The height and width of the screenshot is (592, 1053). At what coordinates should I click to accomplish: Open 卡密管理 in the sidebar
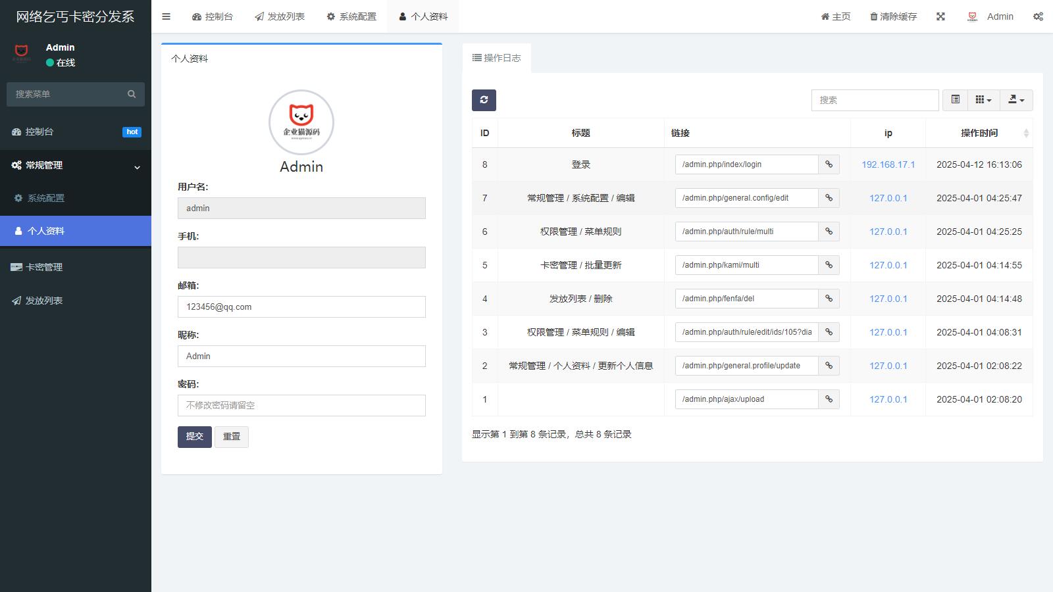[x=44, y=267]
